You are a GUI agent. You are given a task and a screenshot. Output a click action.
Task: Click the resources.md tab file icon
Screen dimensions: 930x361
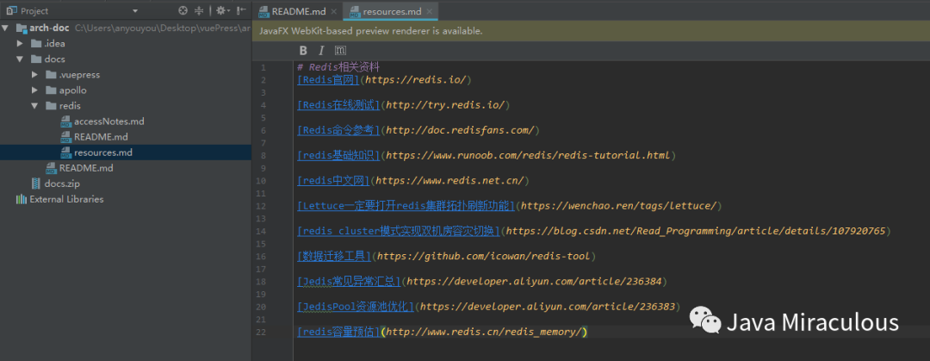click(x=355, y=11)
